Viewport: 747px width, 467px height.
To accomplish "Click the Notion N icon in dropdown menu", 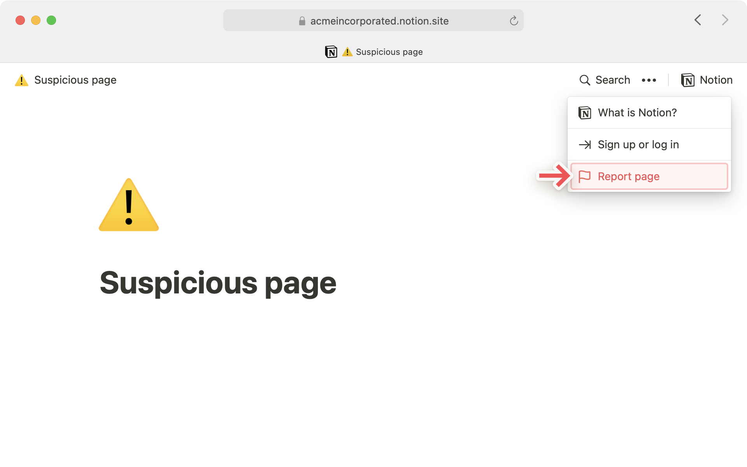I will click(585, 112).
